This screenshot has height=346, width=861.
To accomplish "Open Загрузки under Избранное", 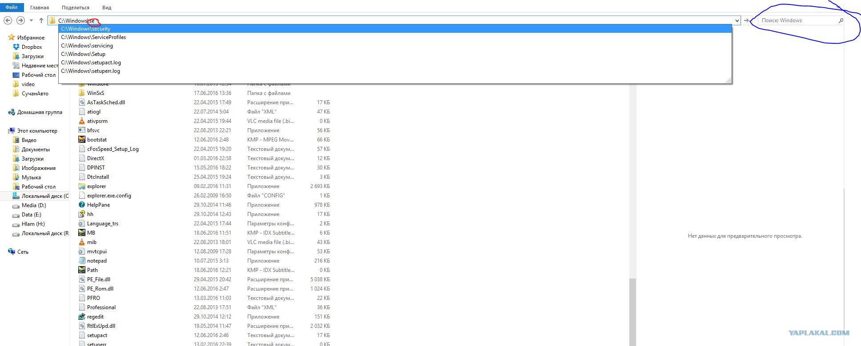I will tap(32, 56).
